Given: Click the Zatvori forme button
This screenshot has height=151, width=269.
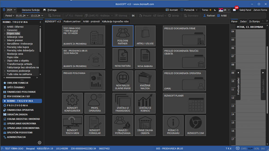Looking at the screenshot, I should pos(260,10).
